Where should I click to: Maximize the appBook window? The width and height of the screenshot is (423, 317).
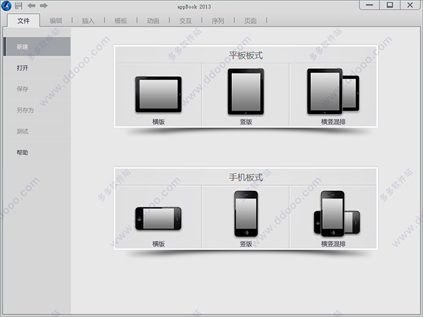tap(390, 5)
